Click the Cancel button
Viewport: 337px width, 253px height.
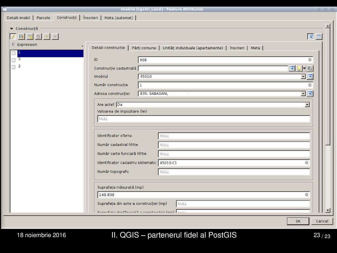tap(322, 221)
